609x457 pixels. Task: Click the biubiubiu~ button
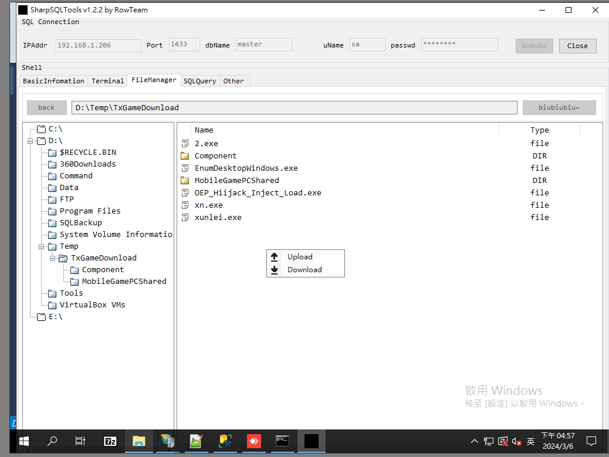559,108
